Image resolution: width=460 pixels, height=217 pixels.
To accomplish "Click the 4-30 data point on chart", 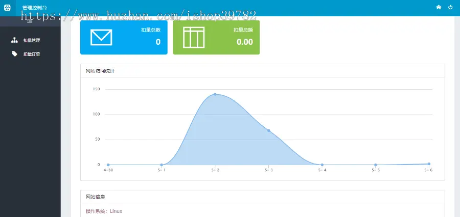I will tap(108, 165).
